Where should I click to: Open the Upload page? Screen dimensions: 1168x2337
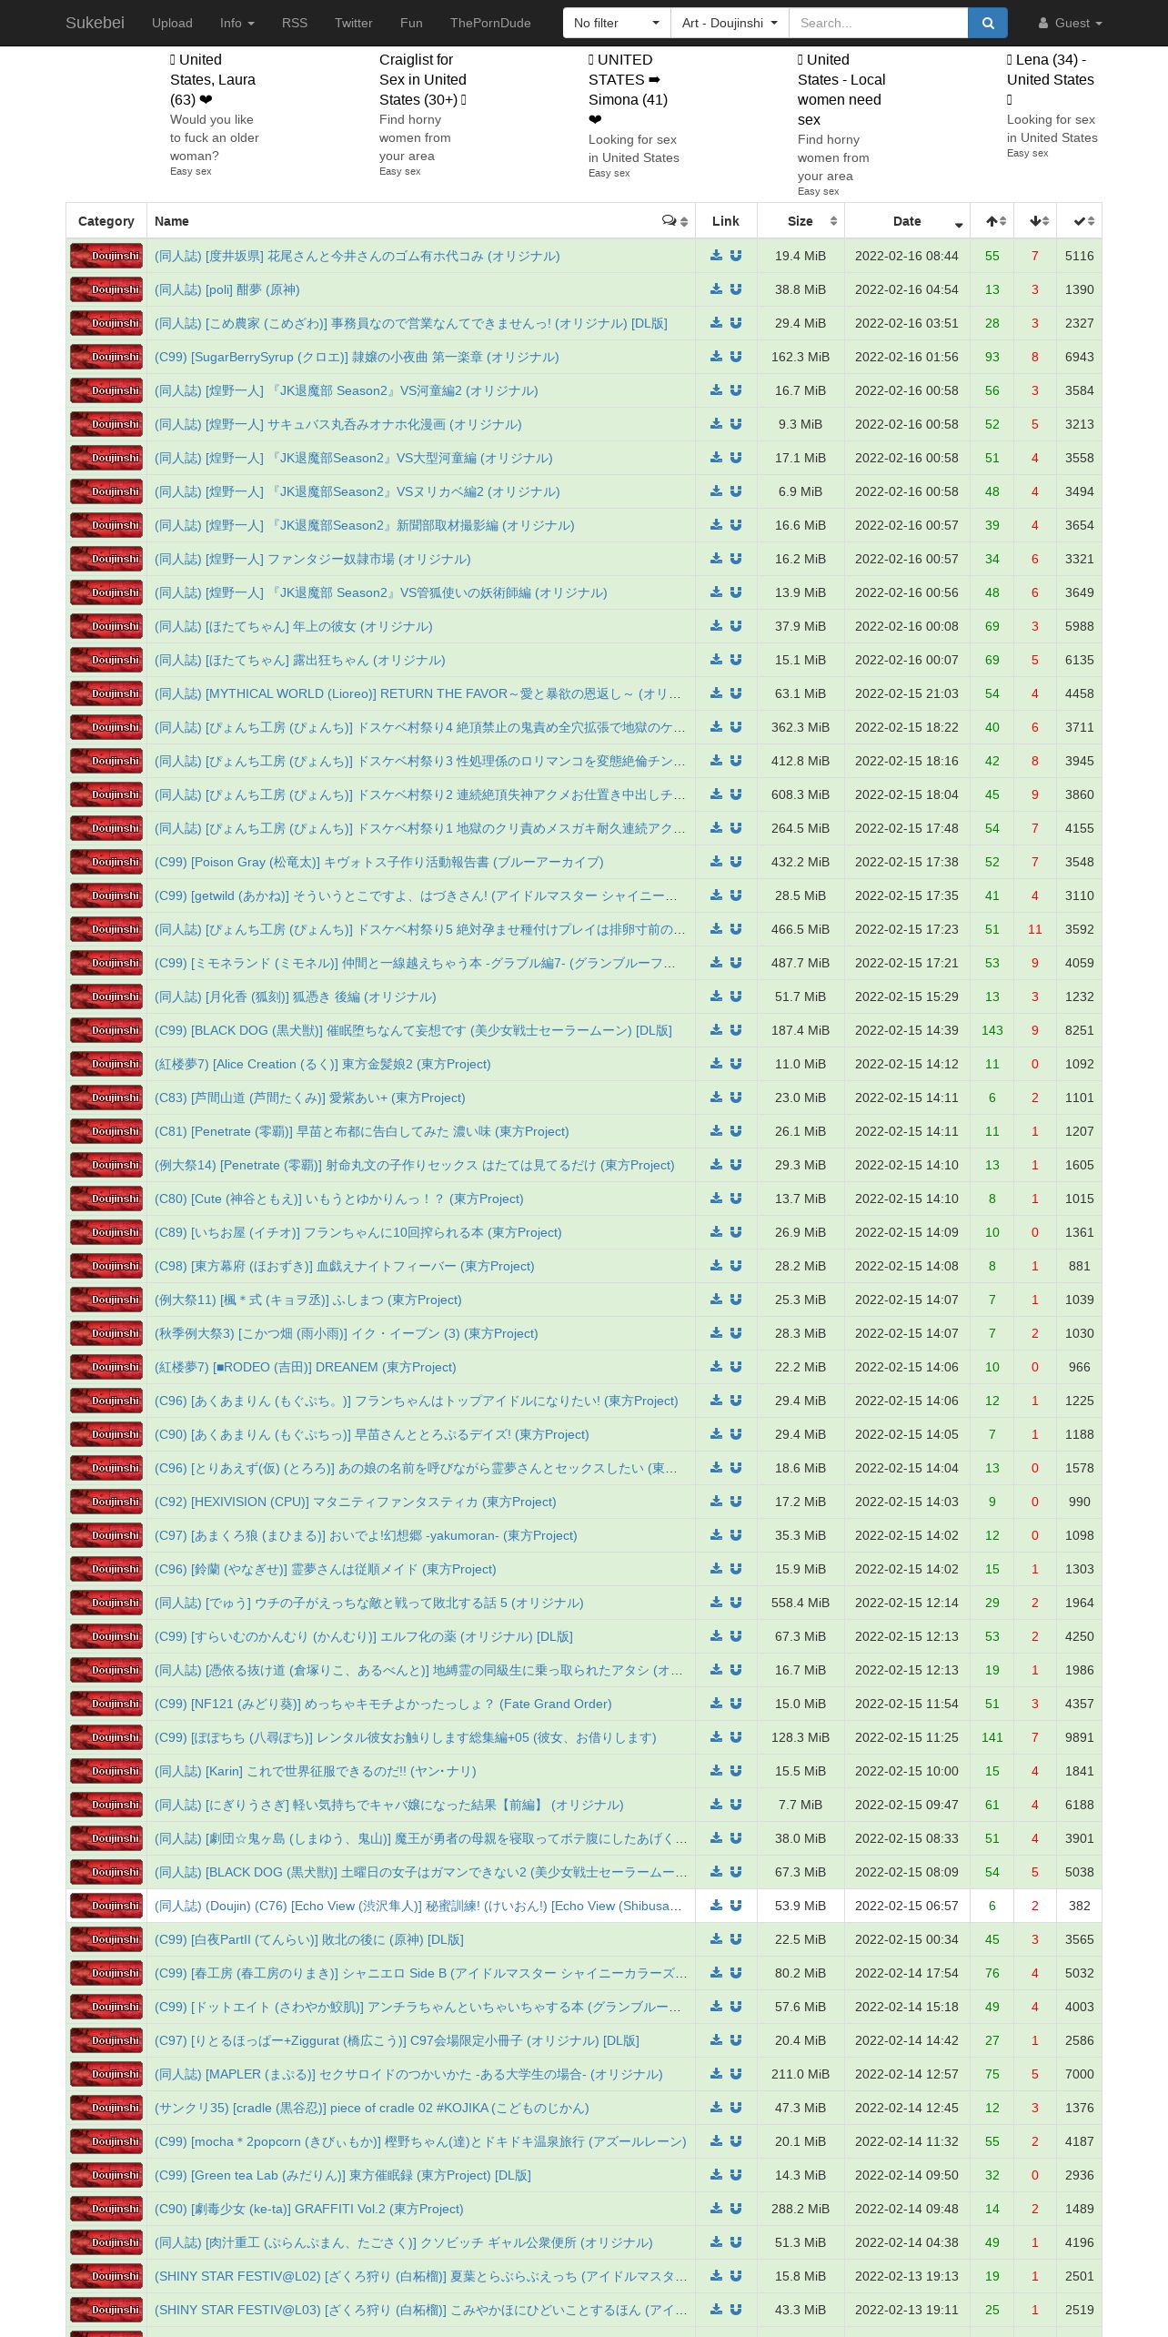[x=172, y=23]
